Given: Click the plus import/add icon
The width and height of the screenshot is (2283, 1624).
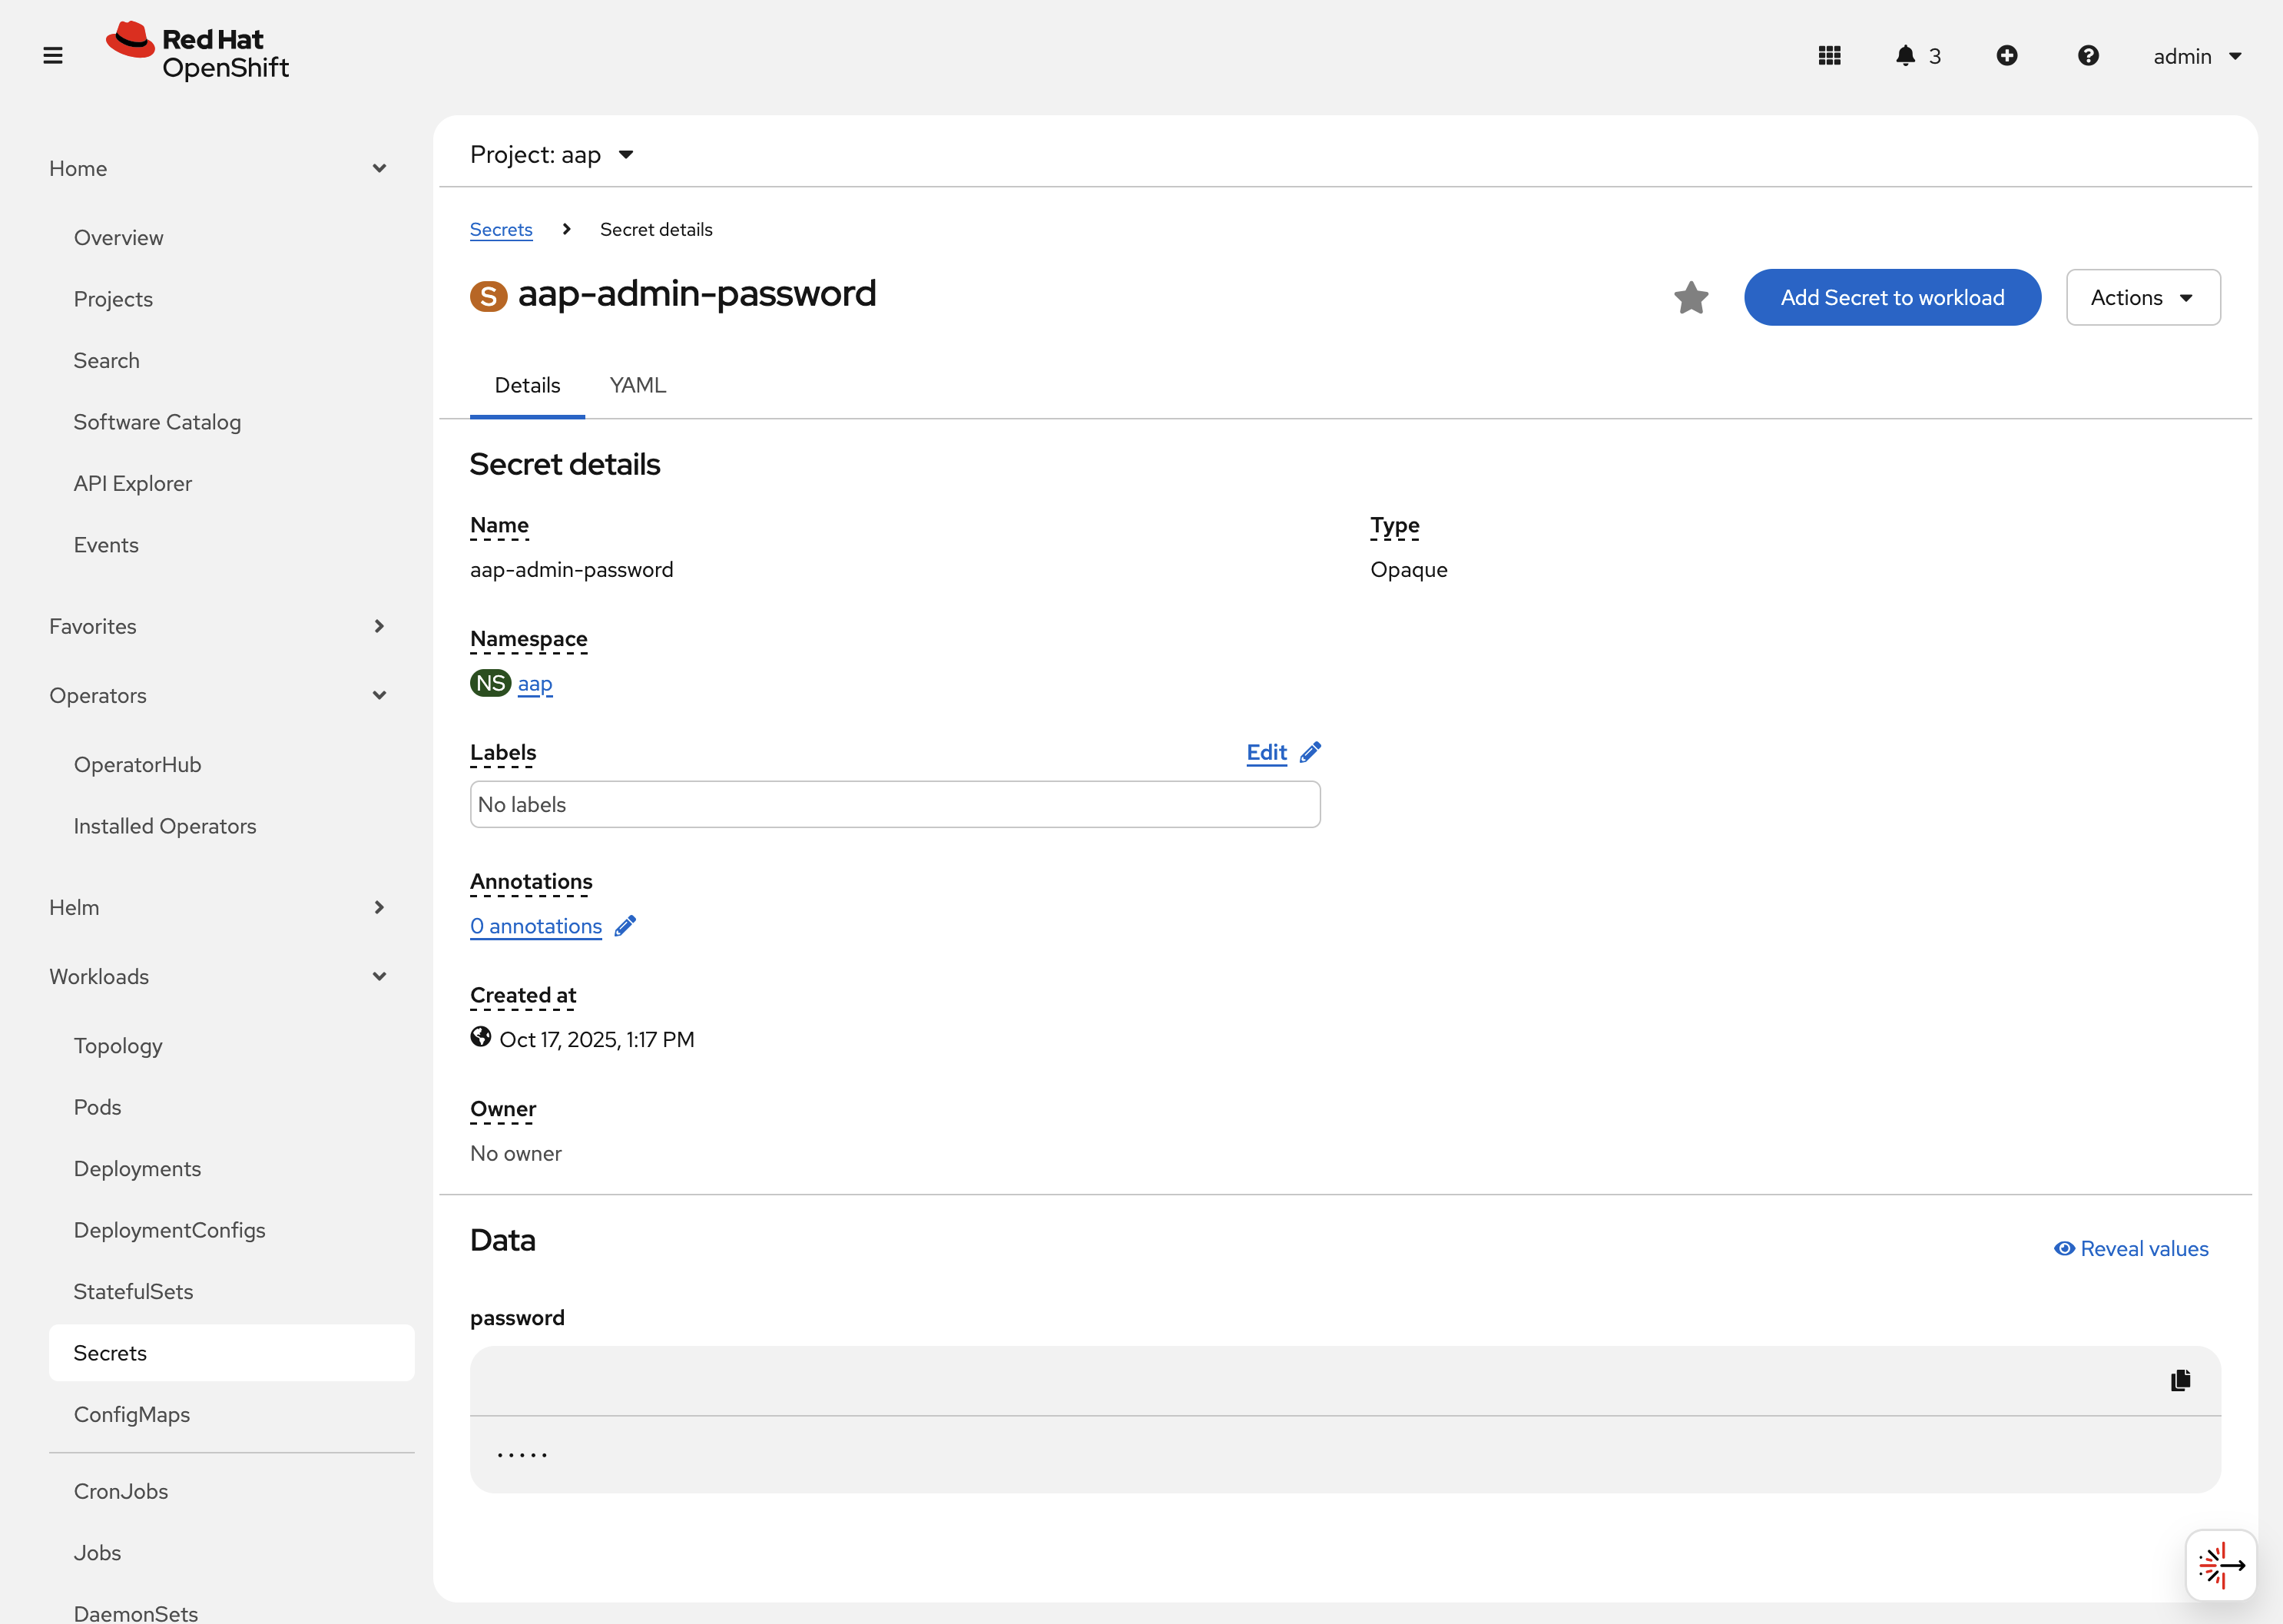Looking at the screenshot, I should click(2006, 56).
